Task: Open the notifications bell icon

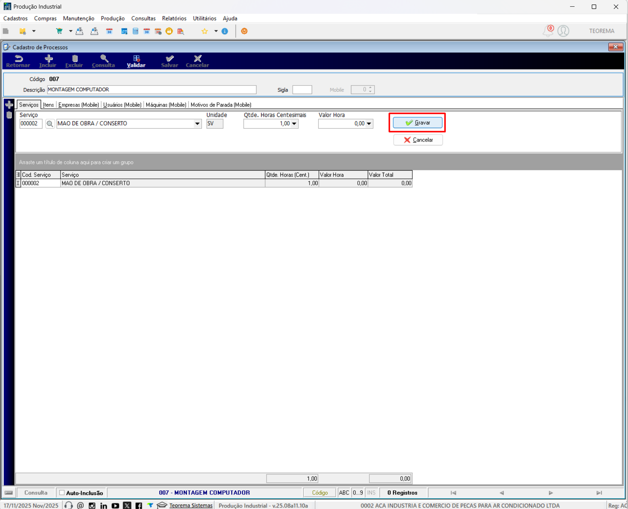Action: (548, 31)
